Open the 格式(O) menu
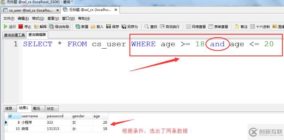 coord(38,18)
